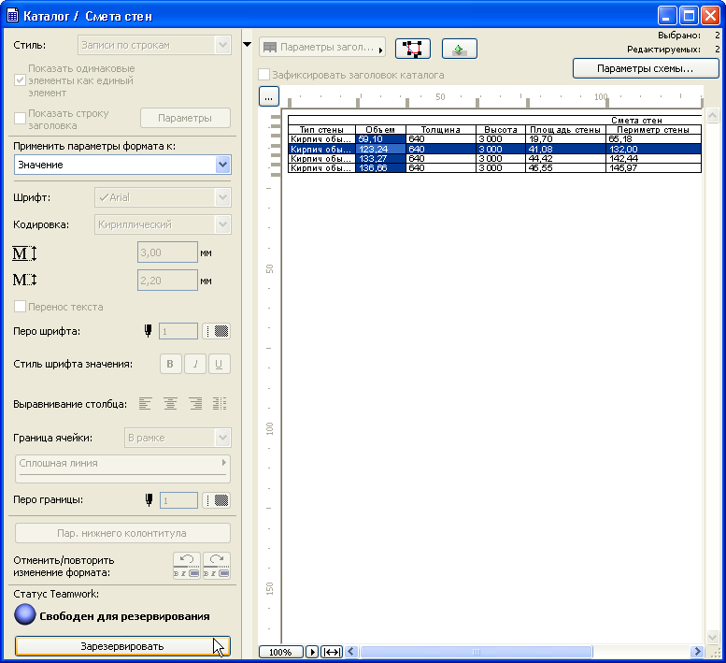Click the 100% zoom value button

tap(280, 652)
